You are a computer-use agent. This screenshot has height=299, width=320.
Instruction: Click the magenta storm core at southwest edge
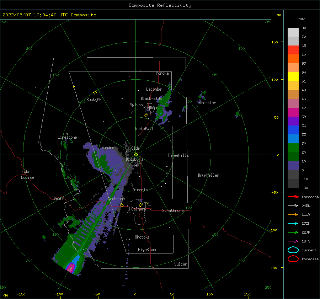point(71,268)
